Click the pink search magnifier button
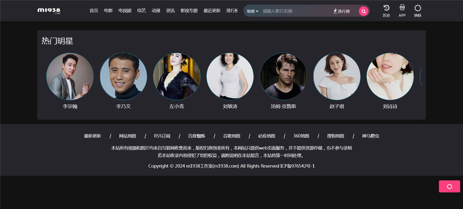463x209 pixels. (x=363, y=11)
